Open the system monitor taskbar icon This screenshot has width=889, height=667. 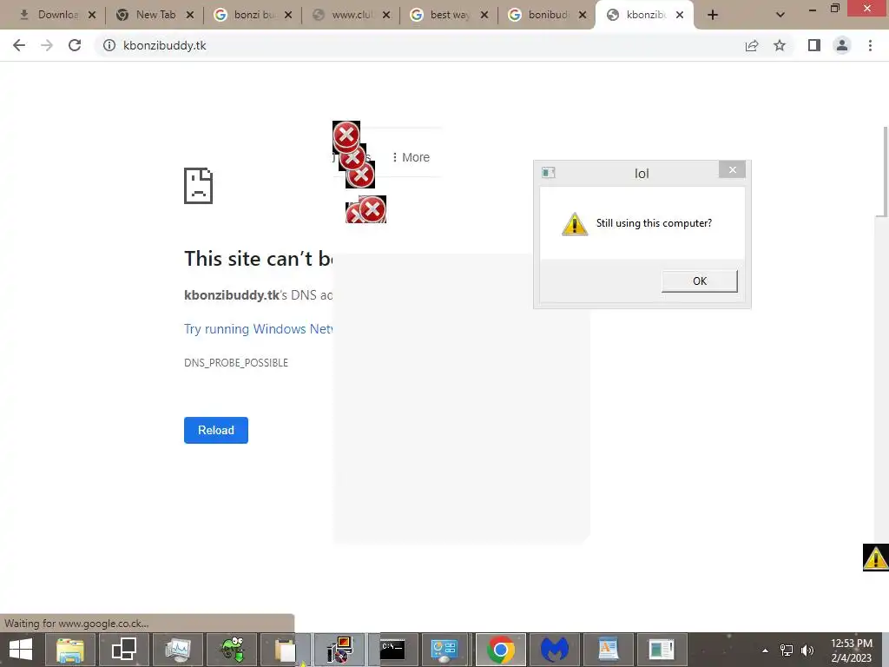[x=177, y=650]
